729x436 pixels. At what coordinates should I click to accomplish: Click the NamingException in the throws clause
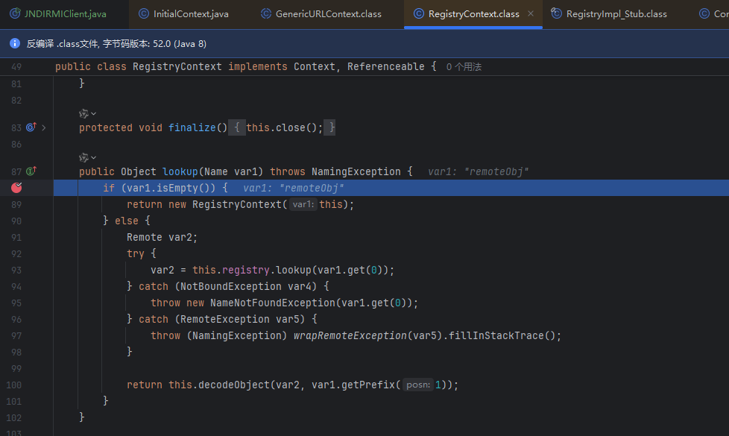(356, 171)
